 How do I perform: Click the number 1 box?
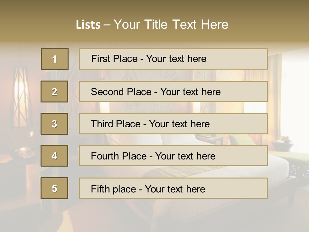55,59
